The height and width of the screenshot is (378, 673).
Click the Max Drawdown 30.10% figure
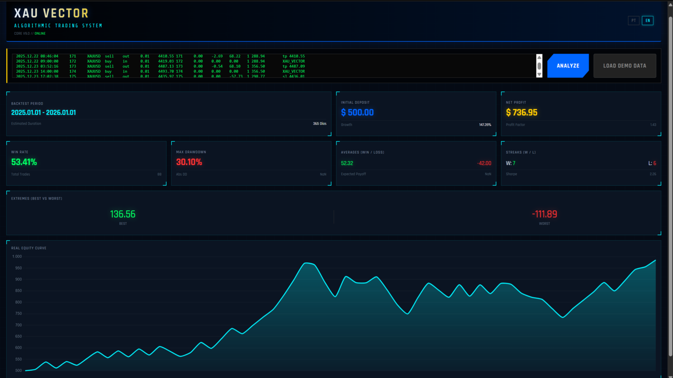(x=189, y=162)
